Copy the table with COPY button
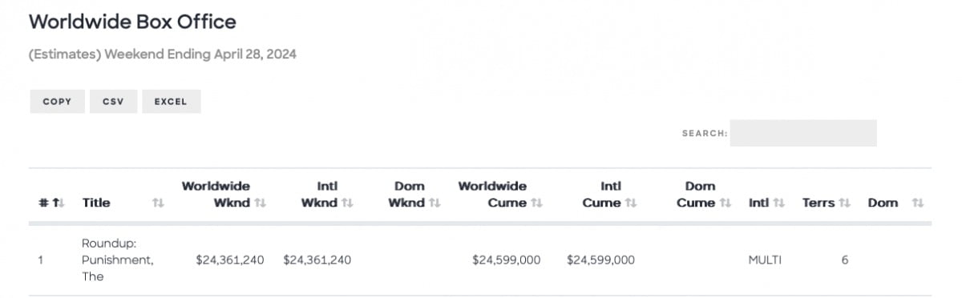Screen dimensions: 962x298 (x=57, y=102)
